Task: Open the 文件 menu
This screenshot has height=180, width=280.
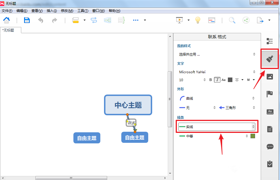Action: [8, 11]
